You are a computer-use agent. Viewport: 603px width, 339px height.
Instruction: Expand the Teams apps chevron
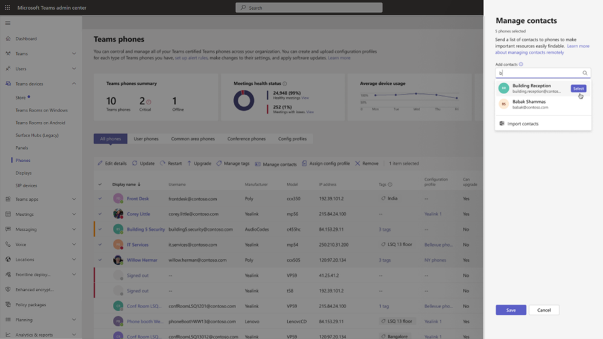(74, 199)
